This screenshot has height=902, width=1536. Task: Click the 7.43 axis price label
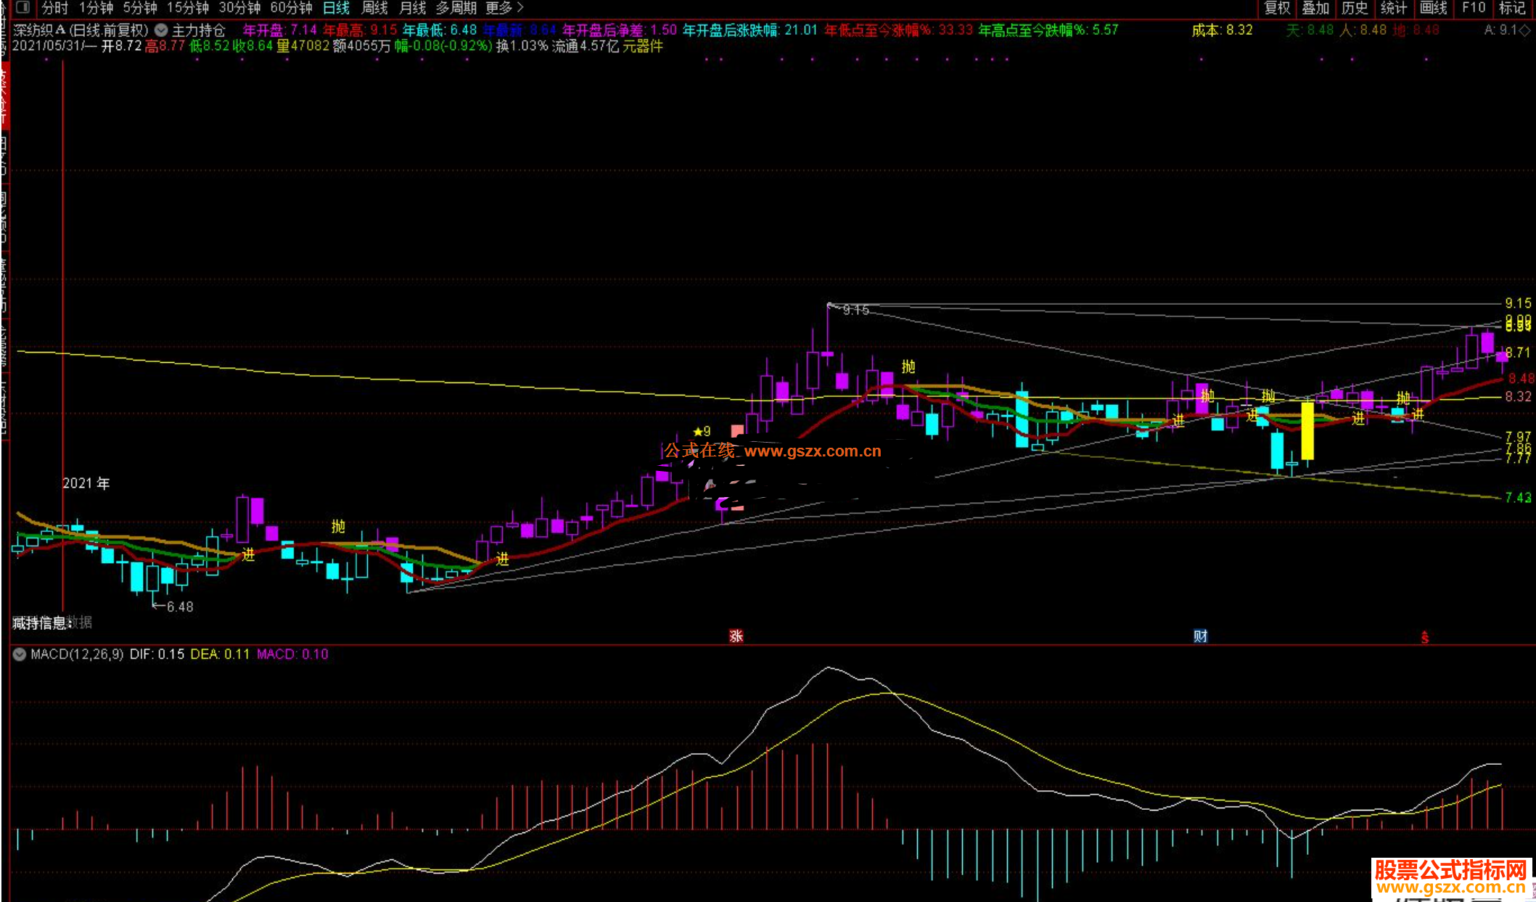coord(1518,497)
